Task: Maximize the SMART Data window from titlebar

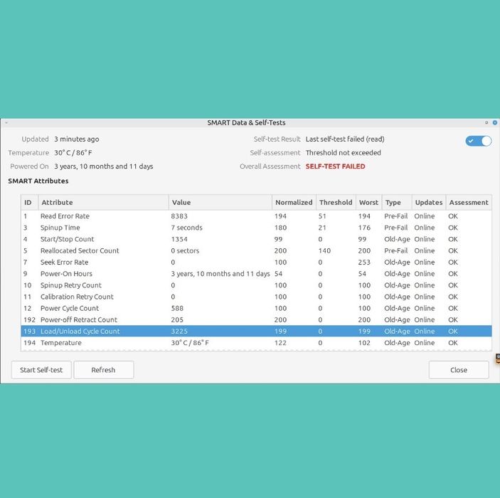Action: point(486,122)
